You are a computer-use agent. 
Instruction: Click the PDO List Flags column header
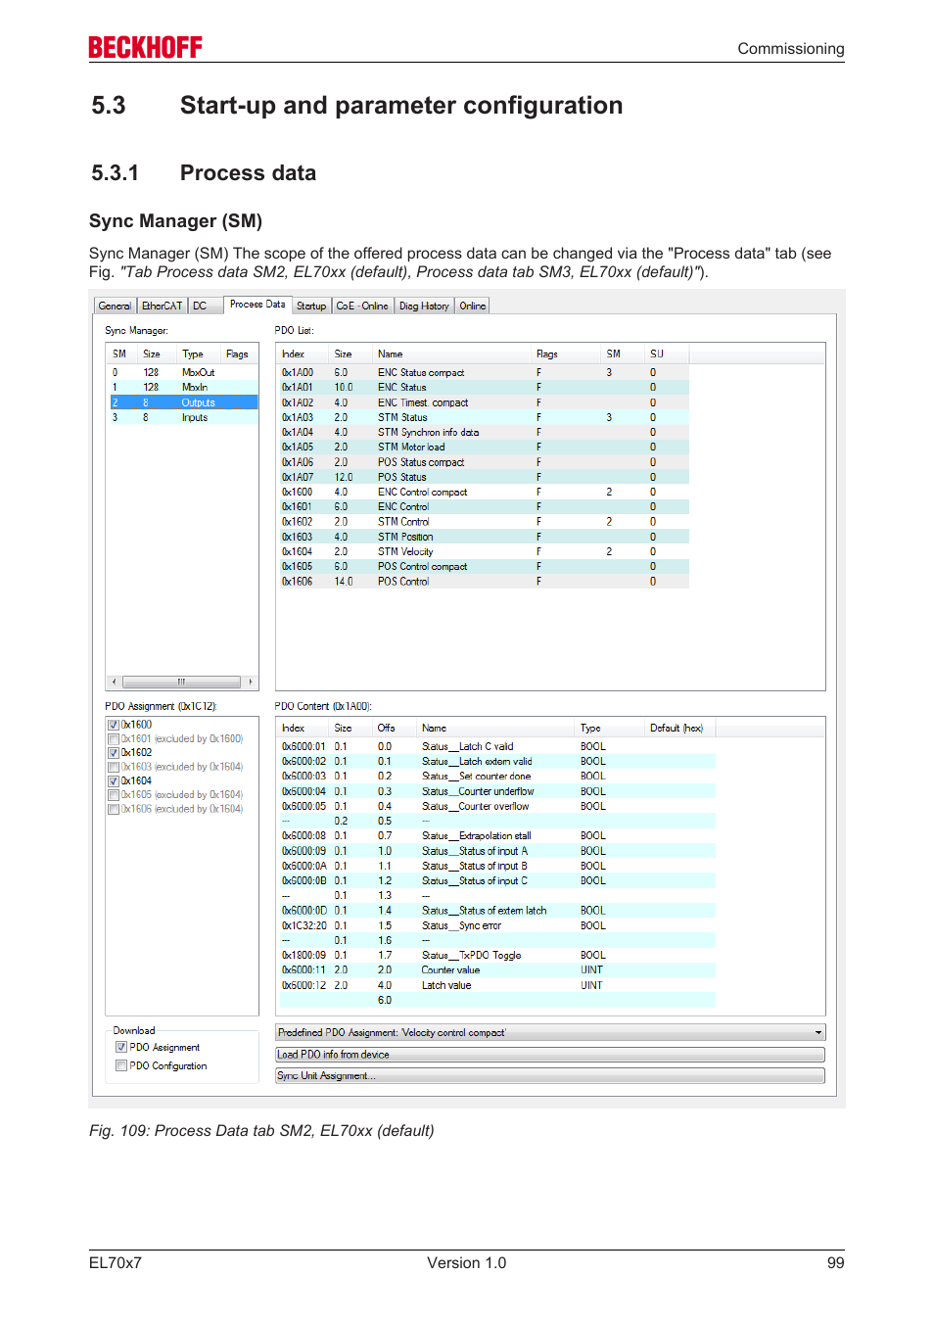click(565, 354)
